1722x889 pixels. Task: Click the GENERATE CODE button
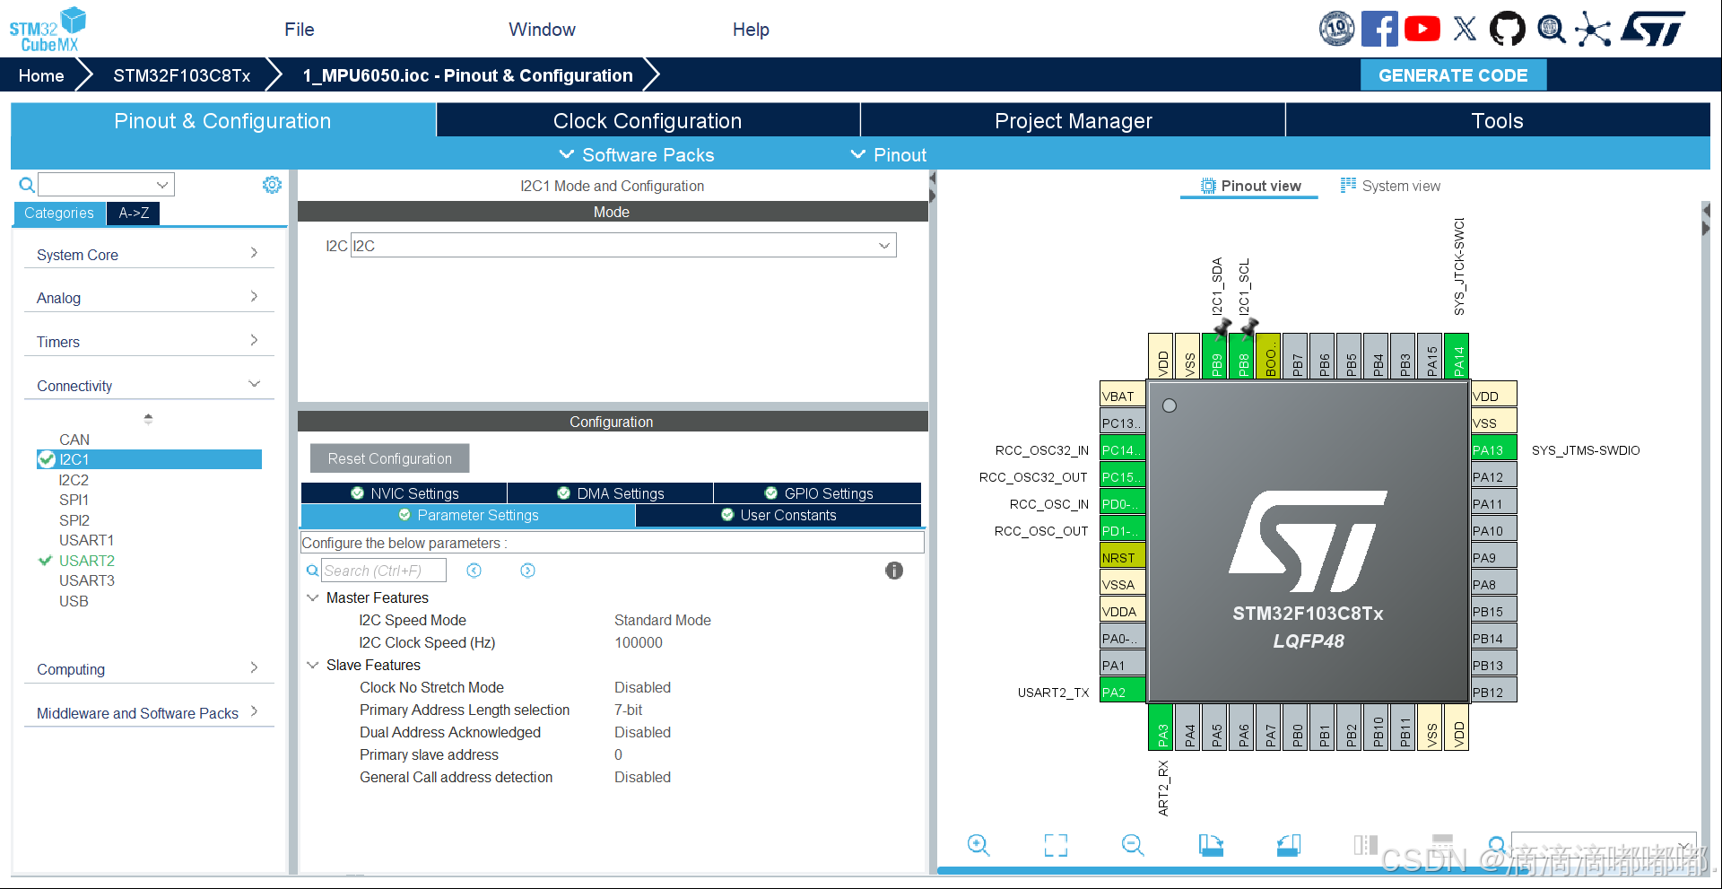(1453, 75)
